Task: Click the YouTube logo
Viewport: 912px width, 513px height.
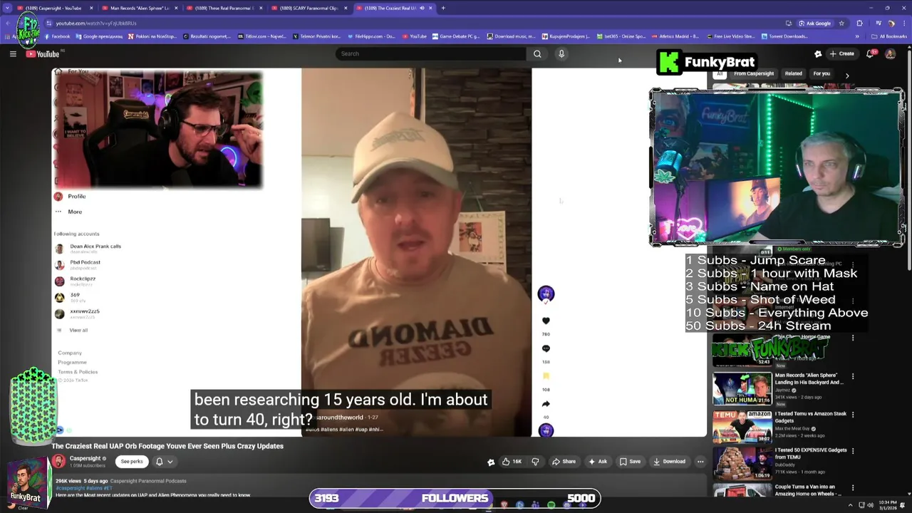Action: coord(43,54)
